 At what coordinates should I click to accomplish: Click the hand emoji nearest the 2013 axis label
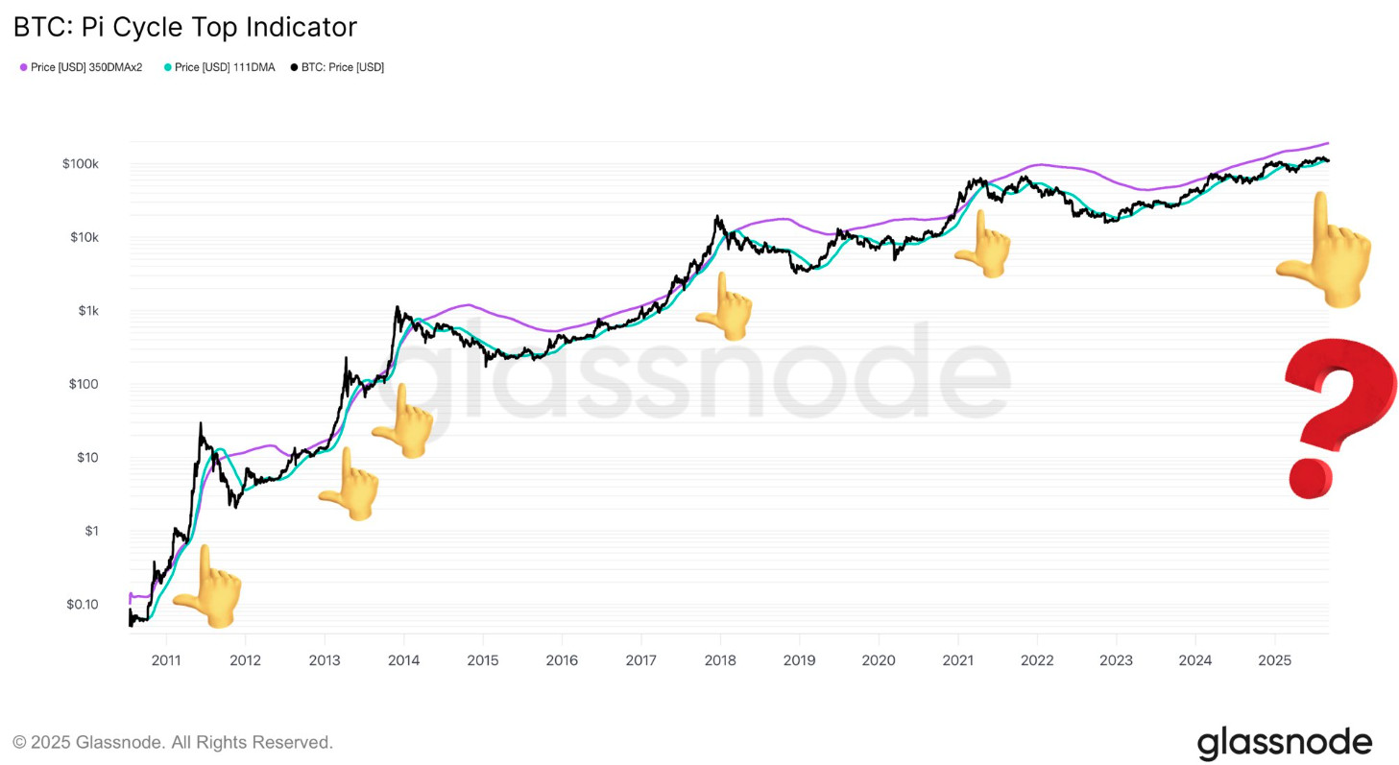(x=350, y=486)
